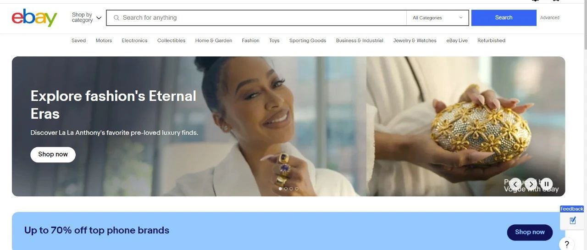Open the Motors category
Image resolution: width=587 pixels, height=250 pixels.
coord(104,40)
